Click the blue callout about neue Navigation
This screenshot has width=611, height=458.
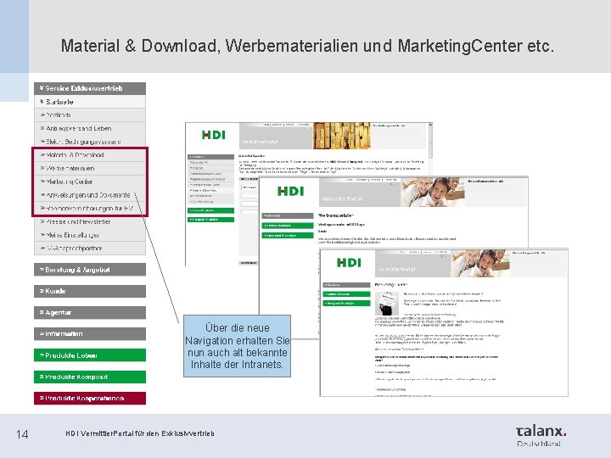point(237,346)
